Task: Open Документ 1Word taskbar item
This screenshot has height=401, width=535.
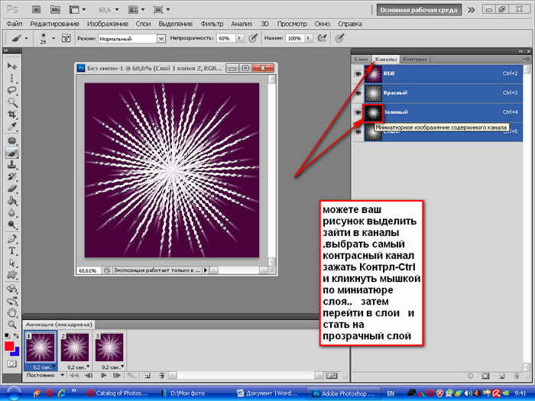Action: [267, 393]
